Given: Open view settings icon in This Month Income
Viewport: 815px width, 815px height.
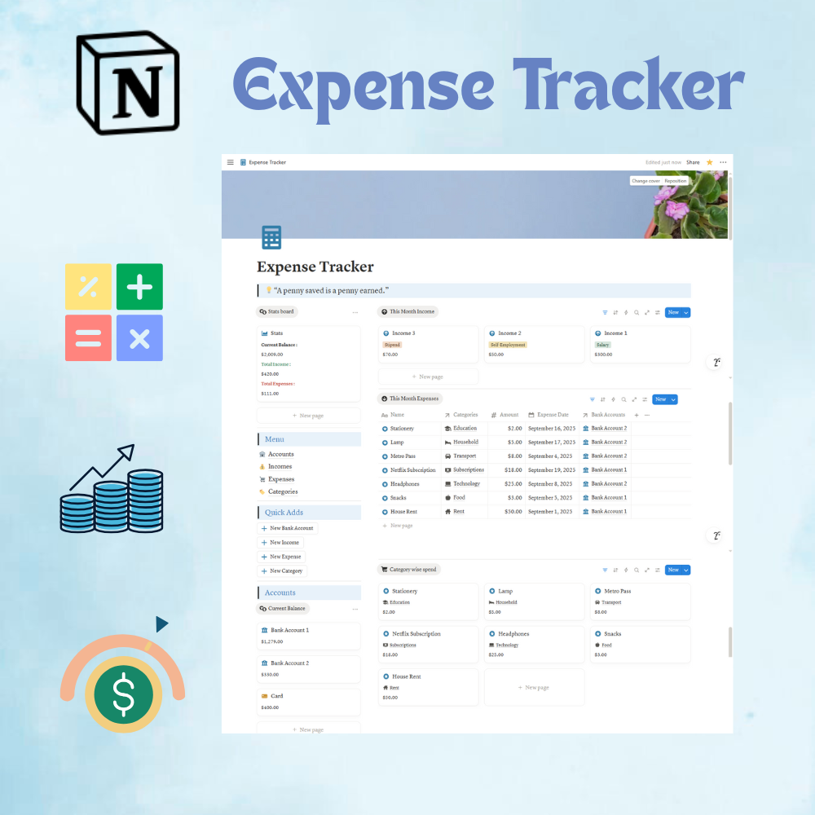Looking at the screenshot, I should (x=658, y=312).
